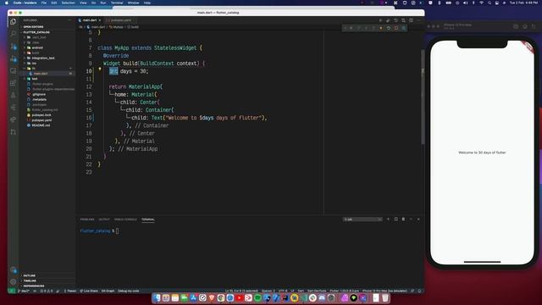Screen dimensions: 542x305
Task: Stop debugging with the red square icon
Action: tap(396, 28)
